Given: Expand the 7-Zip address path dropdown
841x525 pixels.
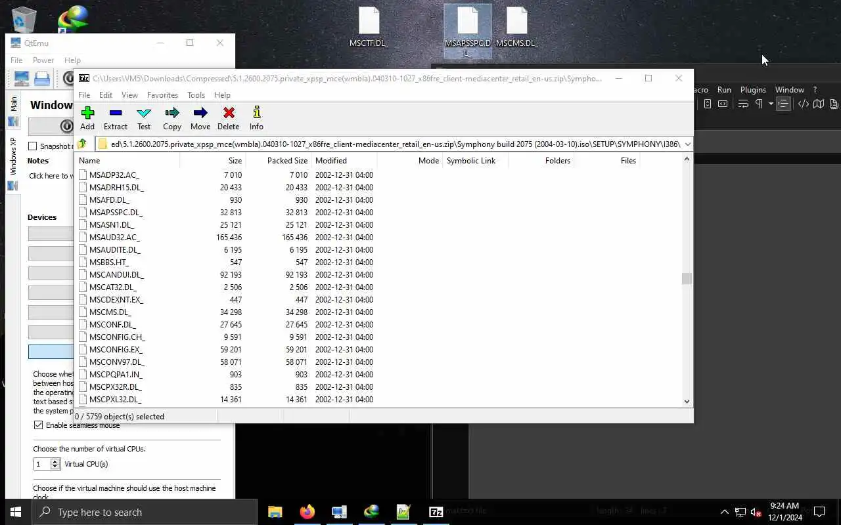Looking at the screenshot, I should (x=687, y=144).
